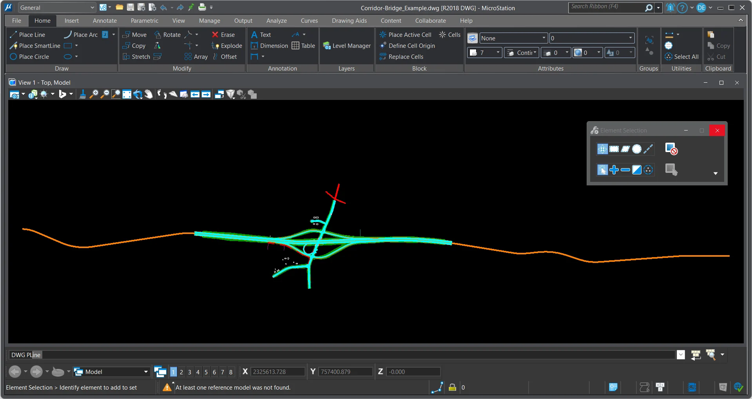The height and width of the screenshot is (399, 752).
Task: Open the Drawing Aids ribbon tab
Action: pos(349,21)
